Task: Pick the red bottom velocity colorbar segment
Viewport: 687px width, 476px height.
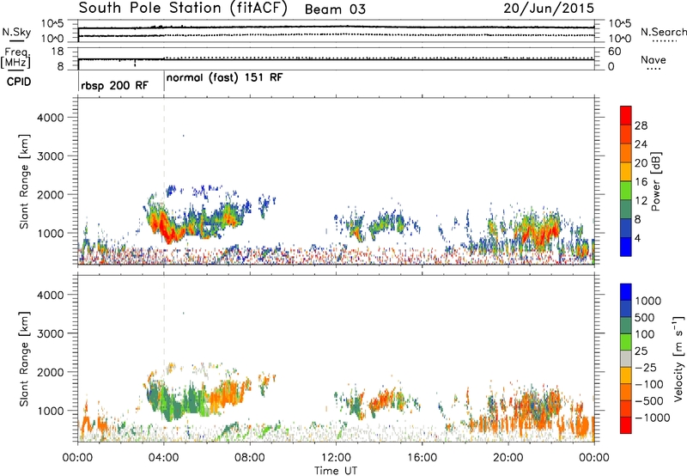Action: point(626,425)
